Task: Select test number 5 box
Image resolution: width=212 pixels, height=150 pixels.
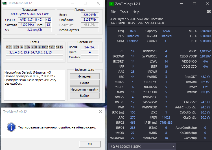Action: (x=25, y=47)
